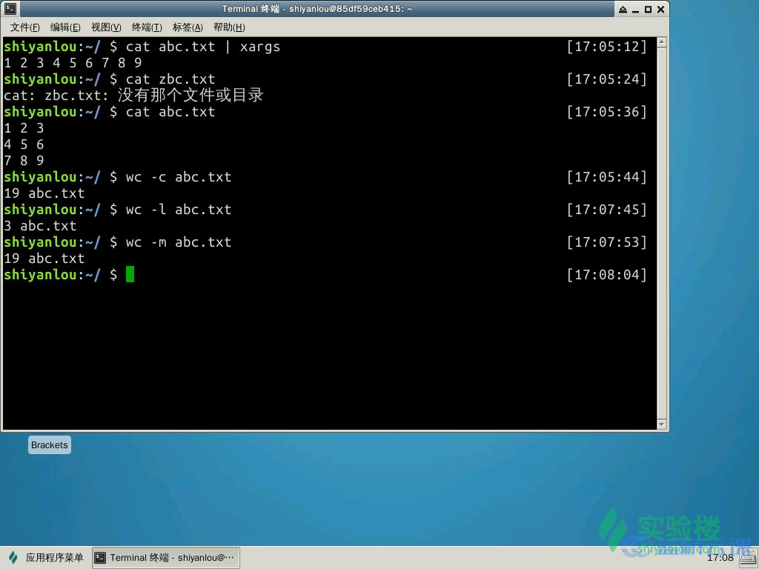The width and height of the screenshot is (759, 569).
Task: Click the terminal vertical scrollbar track
Action: coord(662,233)
